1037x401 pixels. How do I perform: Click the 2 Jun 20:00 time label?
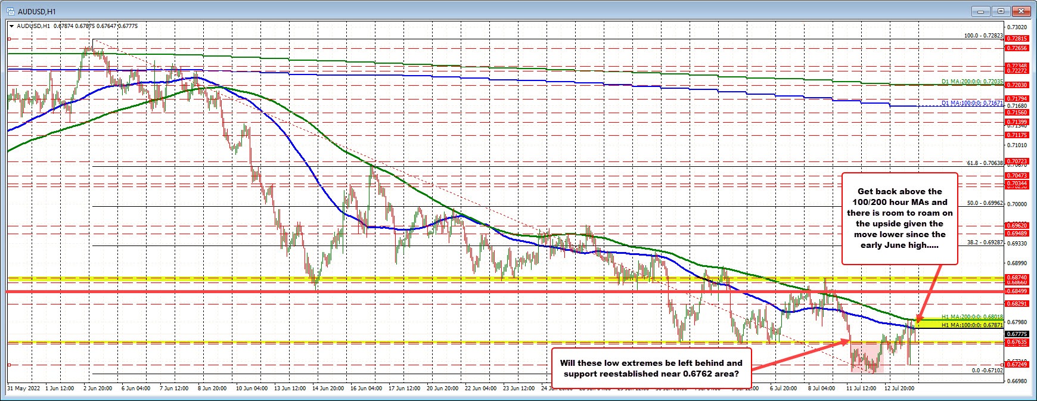(x=98, y=387)
